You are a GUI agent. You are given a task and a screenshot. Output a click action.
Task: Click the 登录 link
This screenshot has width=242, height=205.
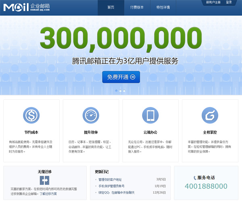tap(229, 2)
